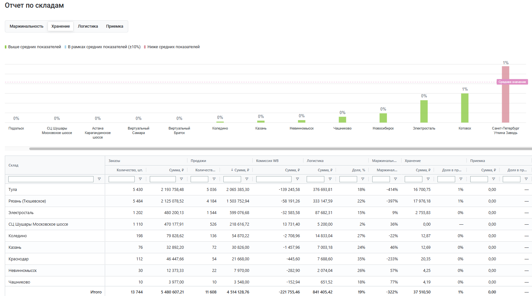Focus the Комиссия WB filter input
Viewport: 532px width, 296px height.
[x=274, y=179]
